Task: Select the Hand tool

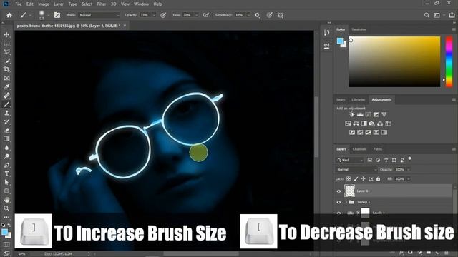Action: tap(6, 200)
